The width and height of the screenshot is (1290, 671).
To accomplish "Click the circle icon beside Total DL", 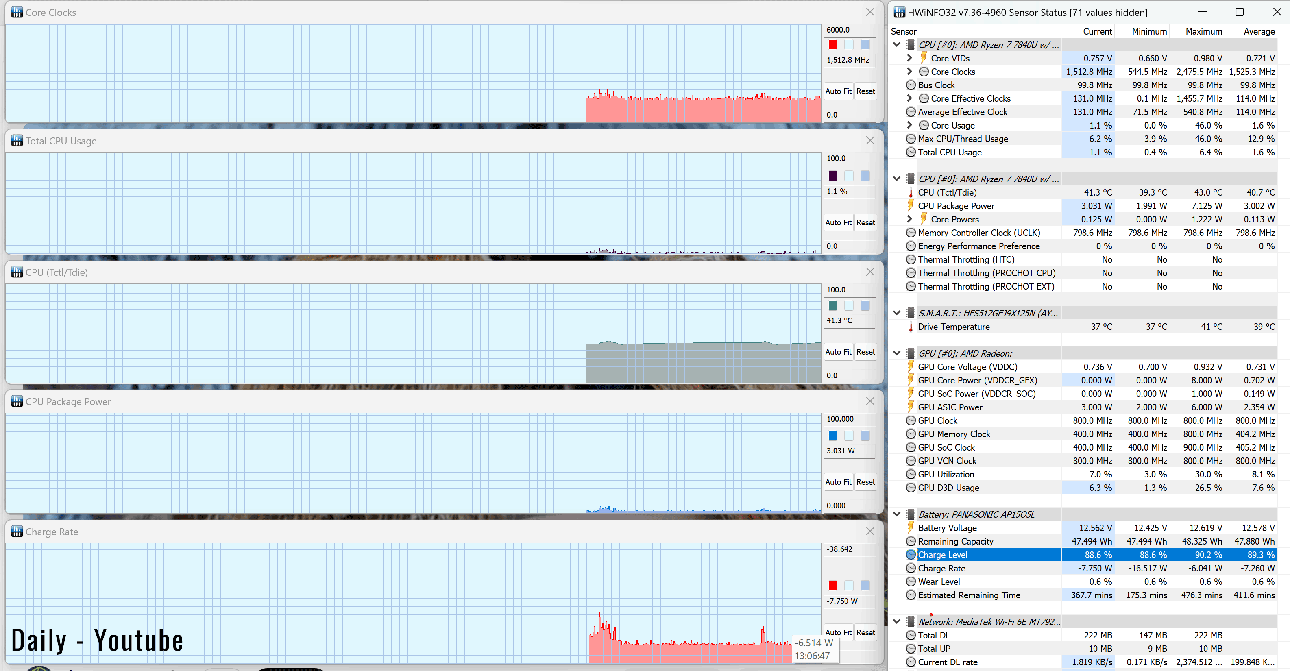I will pyautogui.click(x=911, y=635).
